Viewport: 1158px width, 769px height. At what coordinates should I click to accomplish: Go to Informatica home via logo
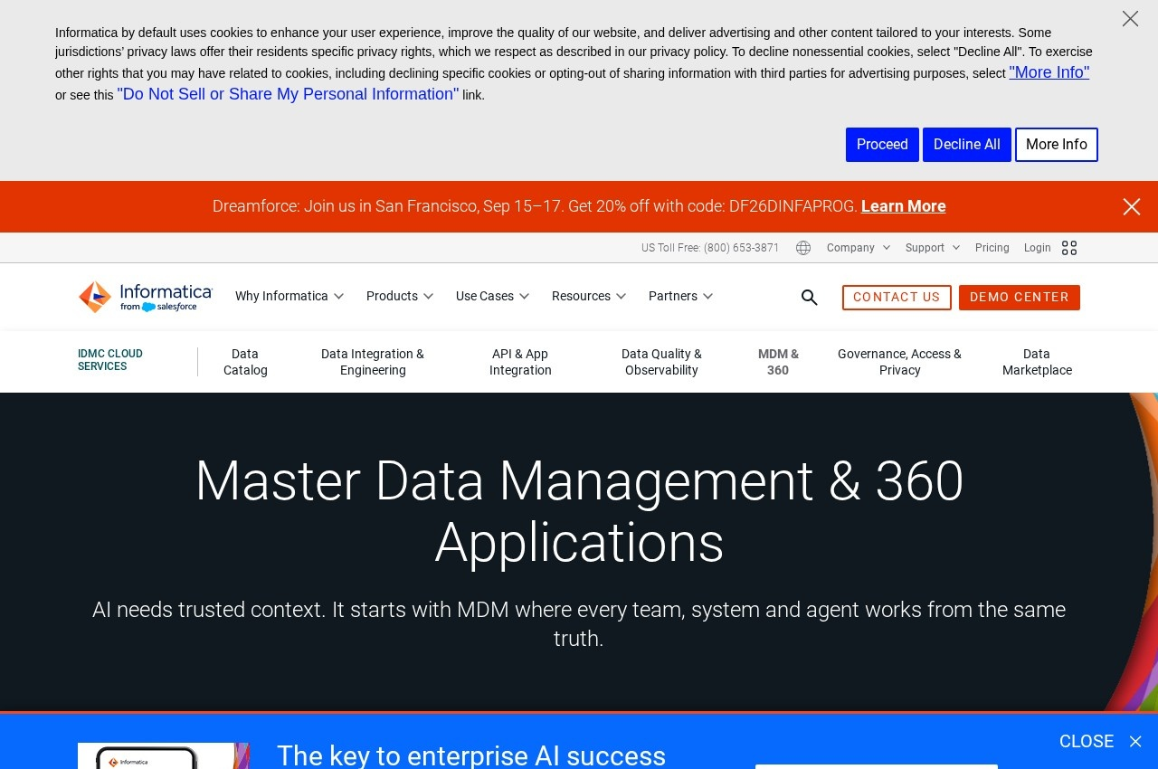click(x=146, y=297)
